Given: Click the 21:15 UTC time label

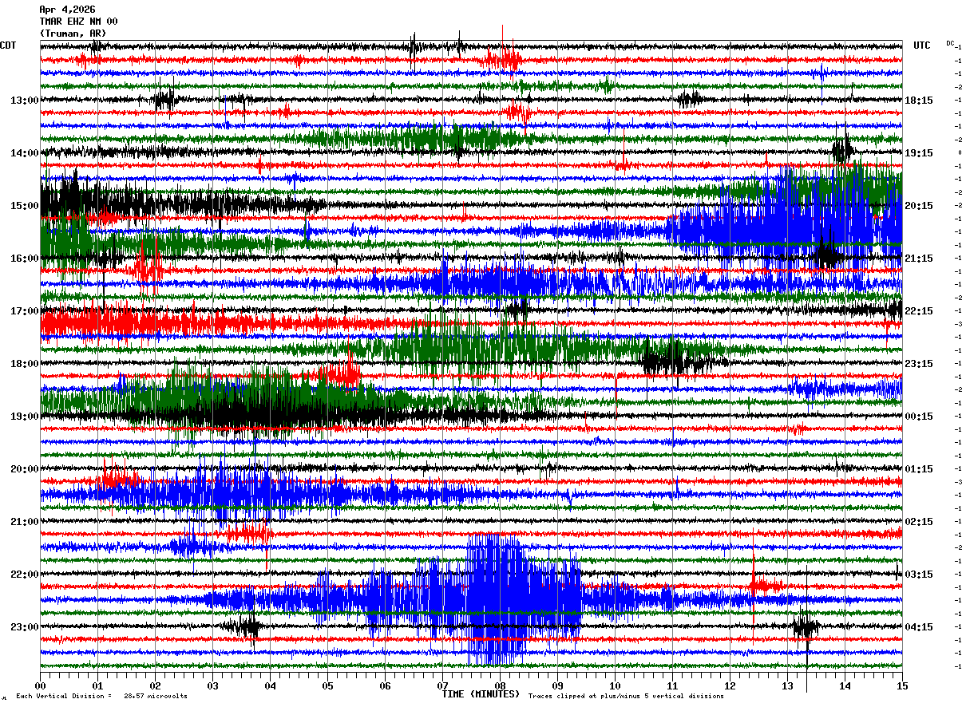Looking at the screenshot, I should point(920,259).
